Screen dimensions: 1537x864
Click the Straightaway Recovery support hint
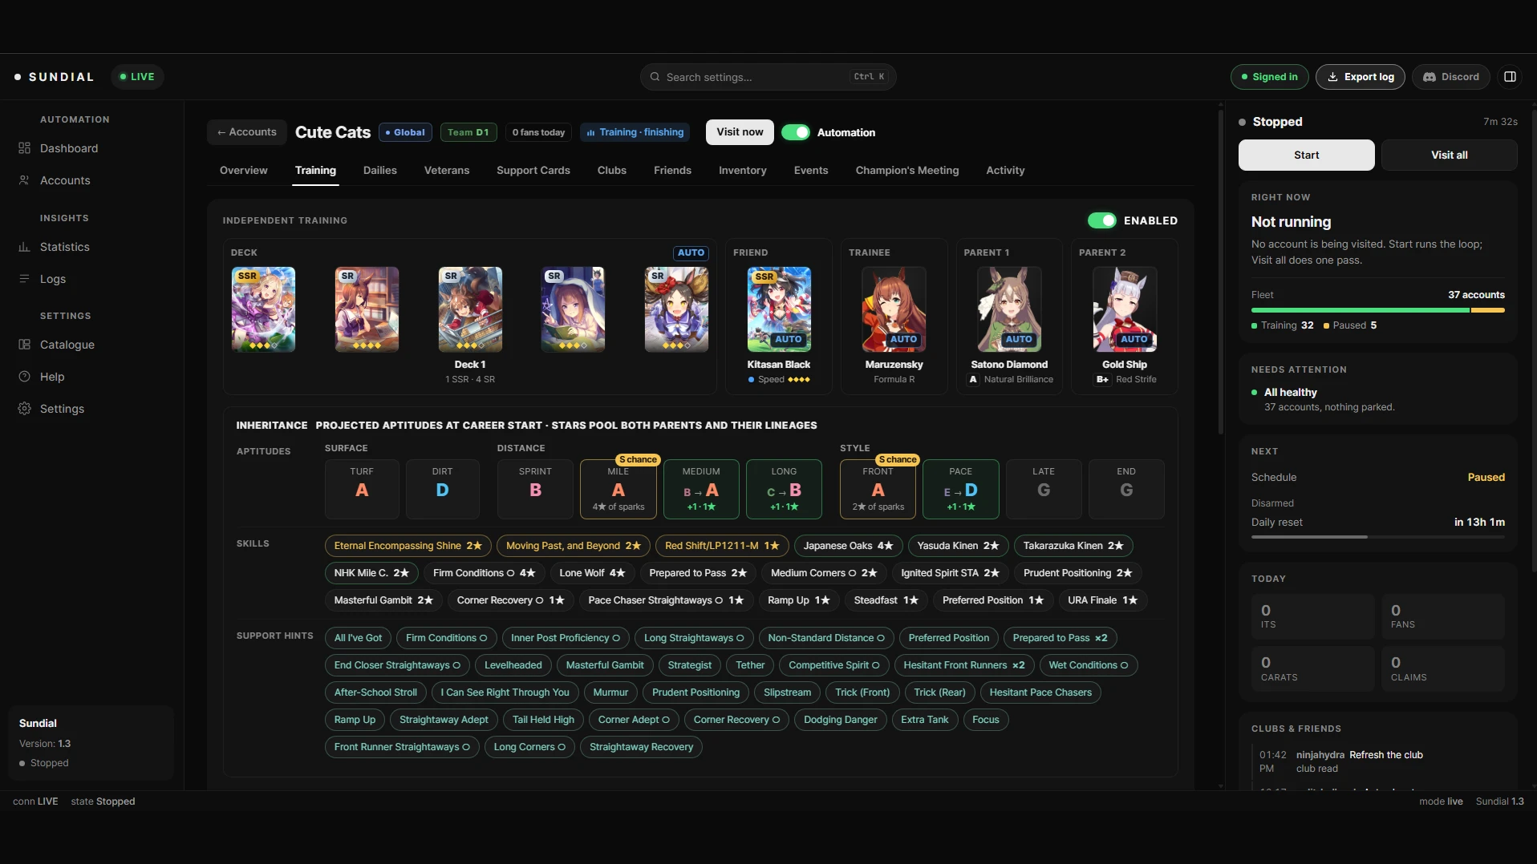pyautogui.click(x=641, y=747)
